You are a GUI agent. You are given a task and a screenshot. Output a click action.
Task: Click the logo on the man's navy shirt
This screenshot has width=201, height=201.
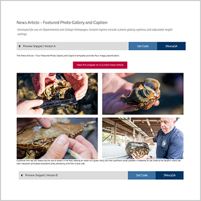(x=164, y=144)
